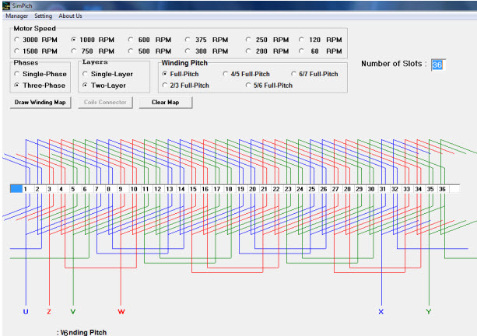Click slot number 36 in the map
The width and height of the screenshot is (477, 336).
coord(442,189)
